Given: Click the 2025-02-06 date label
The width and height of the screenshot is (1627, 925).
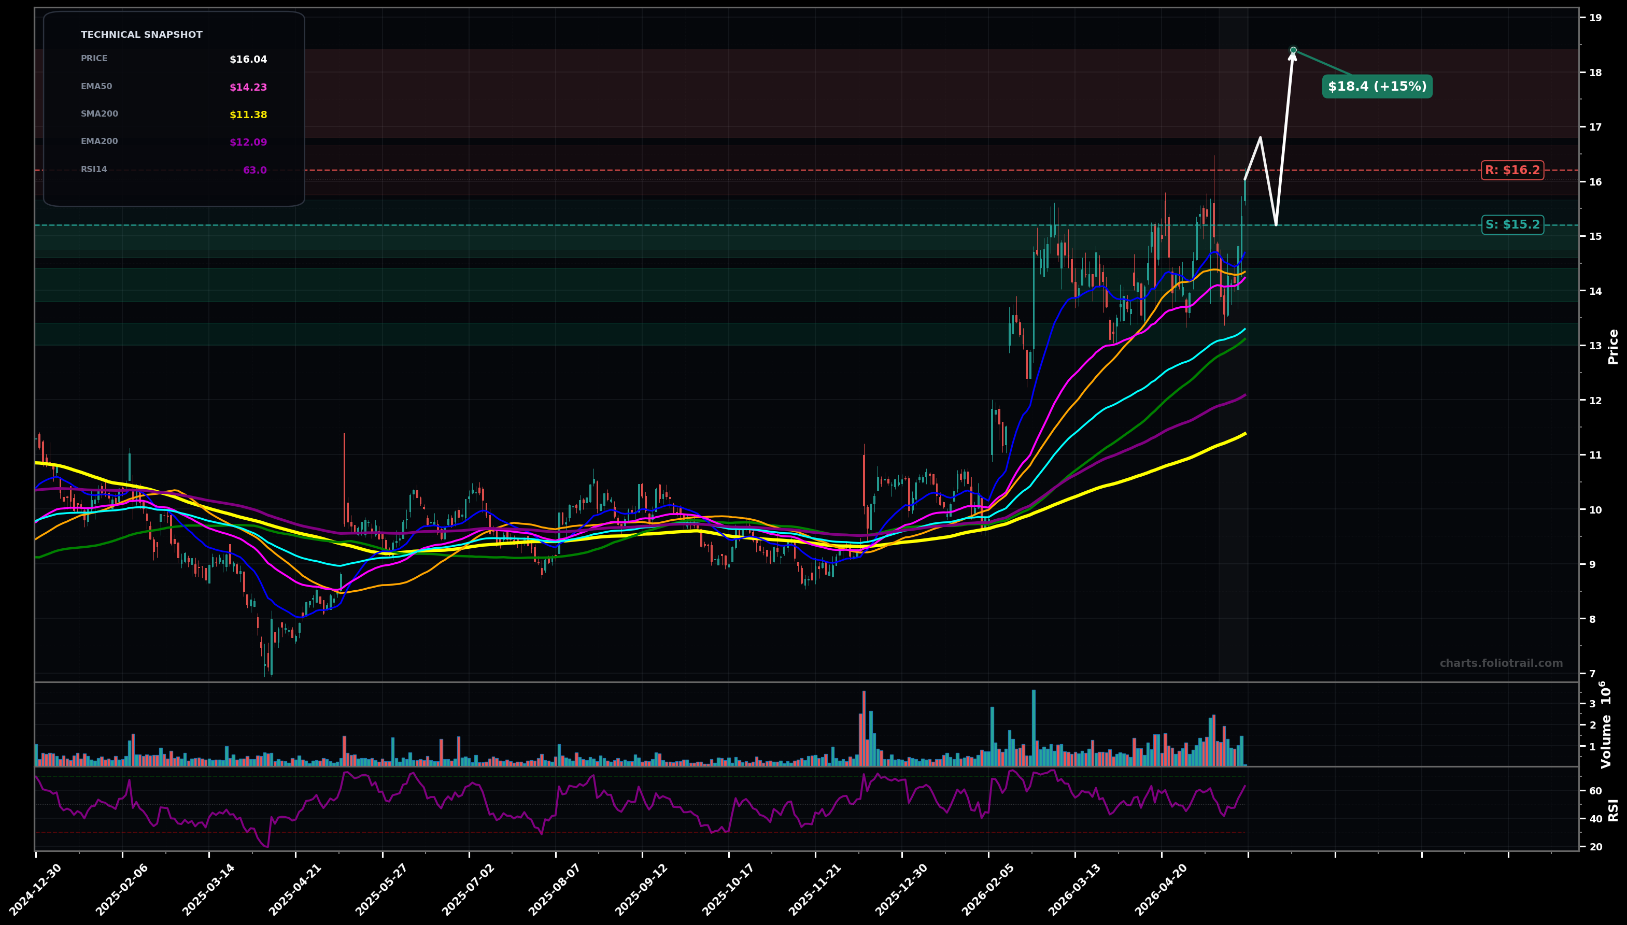Looking at the screenshot, I should (x=123, y=889).
